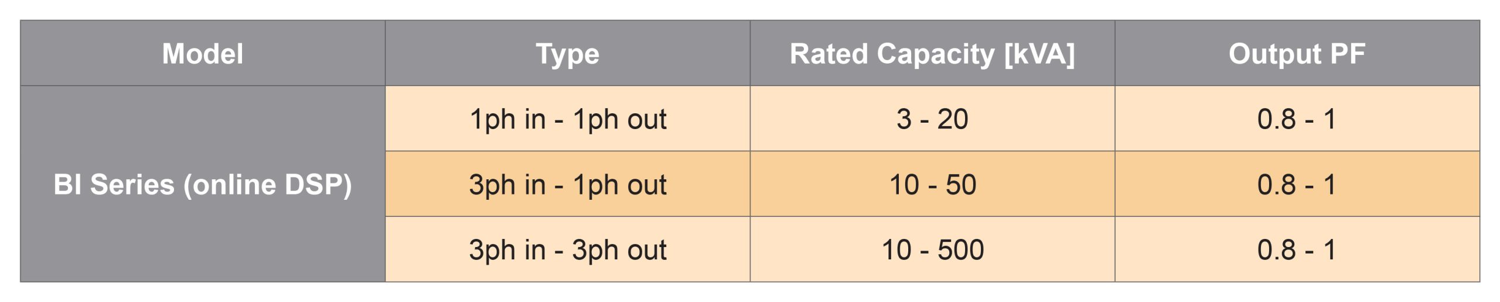Click the text 'online DSP' in the model cell

(x=268, y=185)
